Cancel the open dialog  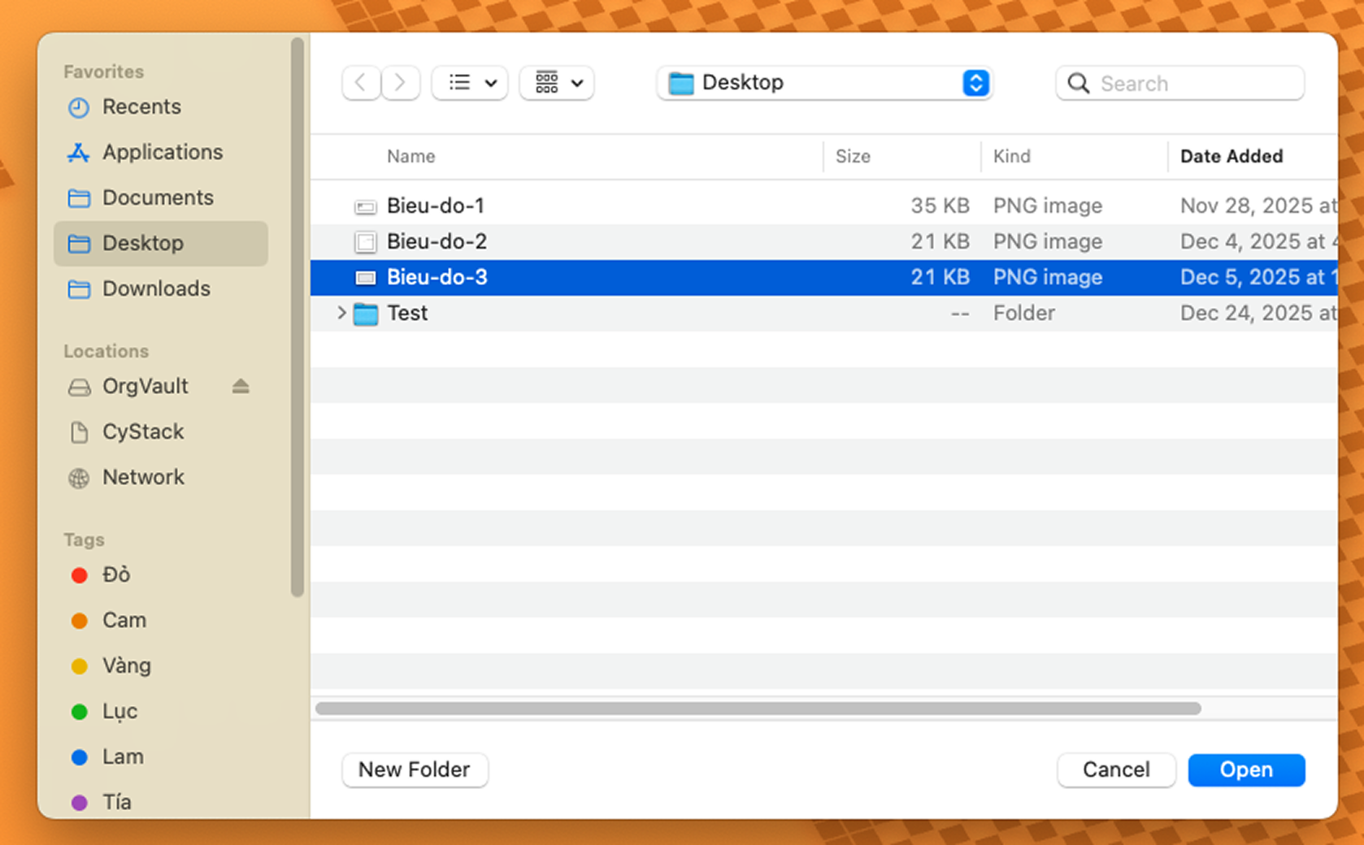pyautogui.click(x=1116, y=769)
